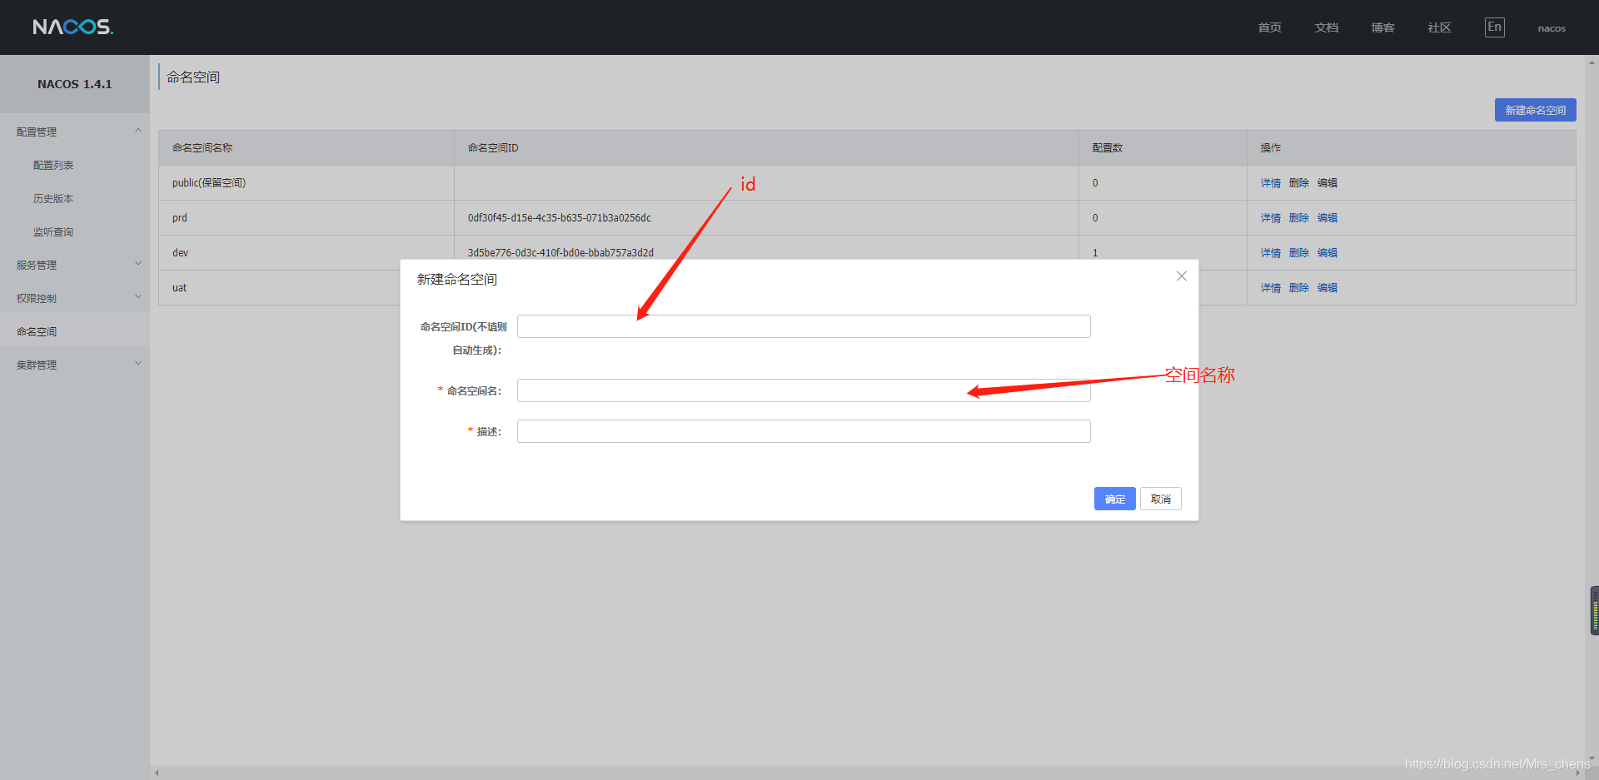Image resolution: width=1599 pixels, height=780 pixels.
Task: Collapse the 配置管理 sidebar section
Action: [x=75, y=132]
